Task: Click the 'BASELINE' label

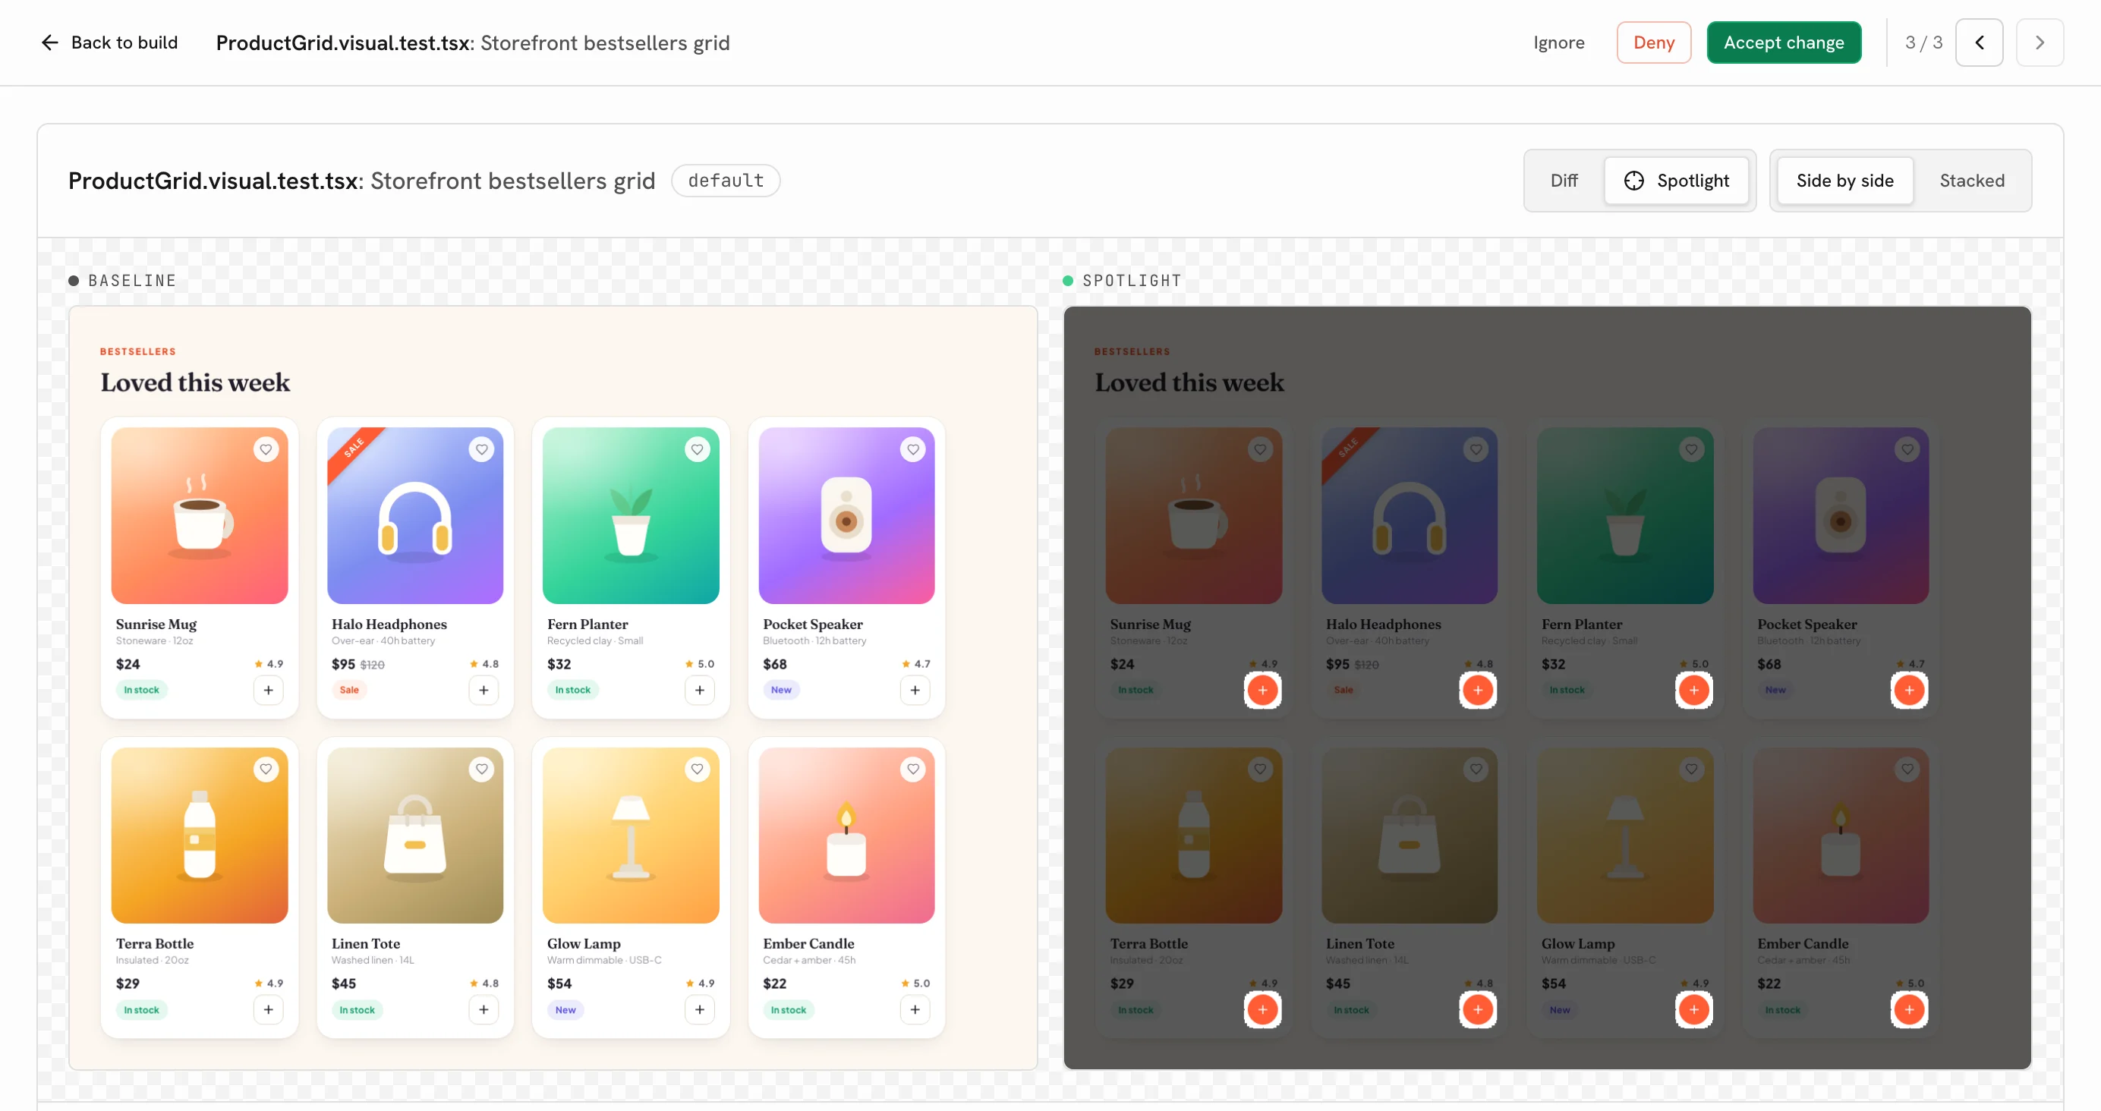Action: [131, 281]
